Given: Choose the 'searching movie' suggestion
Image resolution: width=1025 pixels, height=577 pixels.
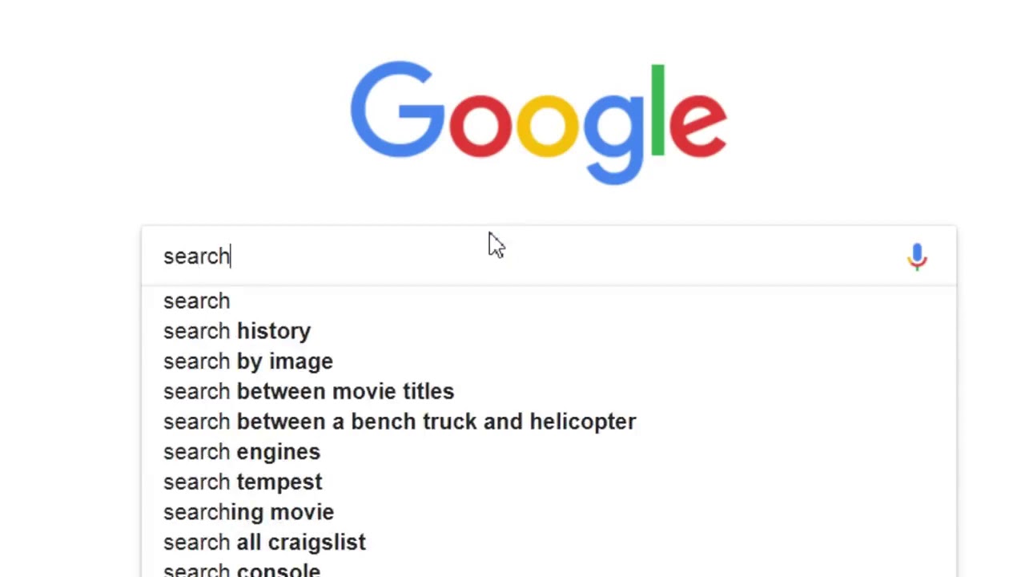Looking at the screenshot, I should (x=248, y=512).
